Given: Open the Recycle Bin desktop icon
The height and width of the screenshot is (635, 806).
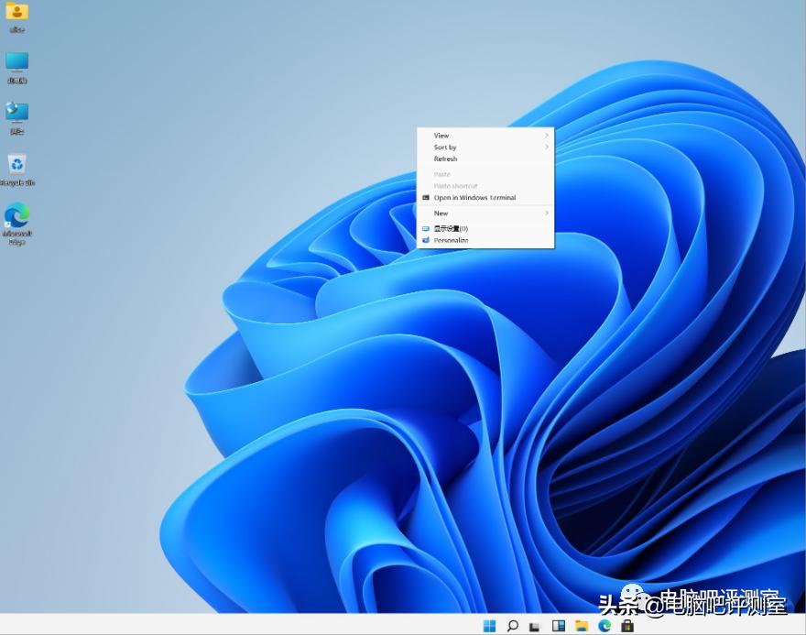Looking at the screenshot, I should [x=16, y=170].
